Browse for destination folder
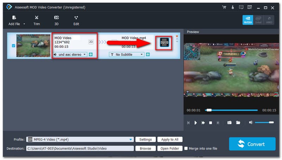The image size is (282, 160). [145, 148]
